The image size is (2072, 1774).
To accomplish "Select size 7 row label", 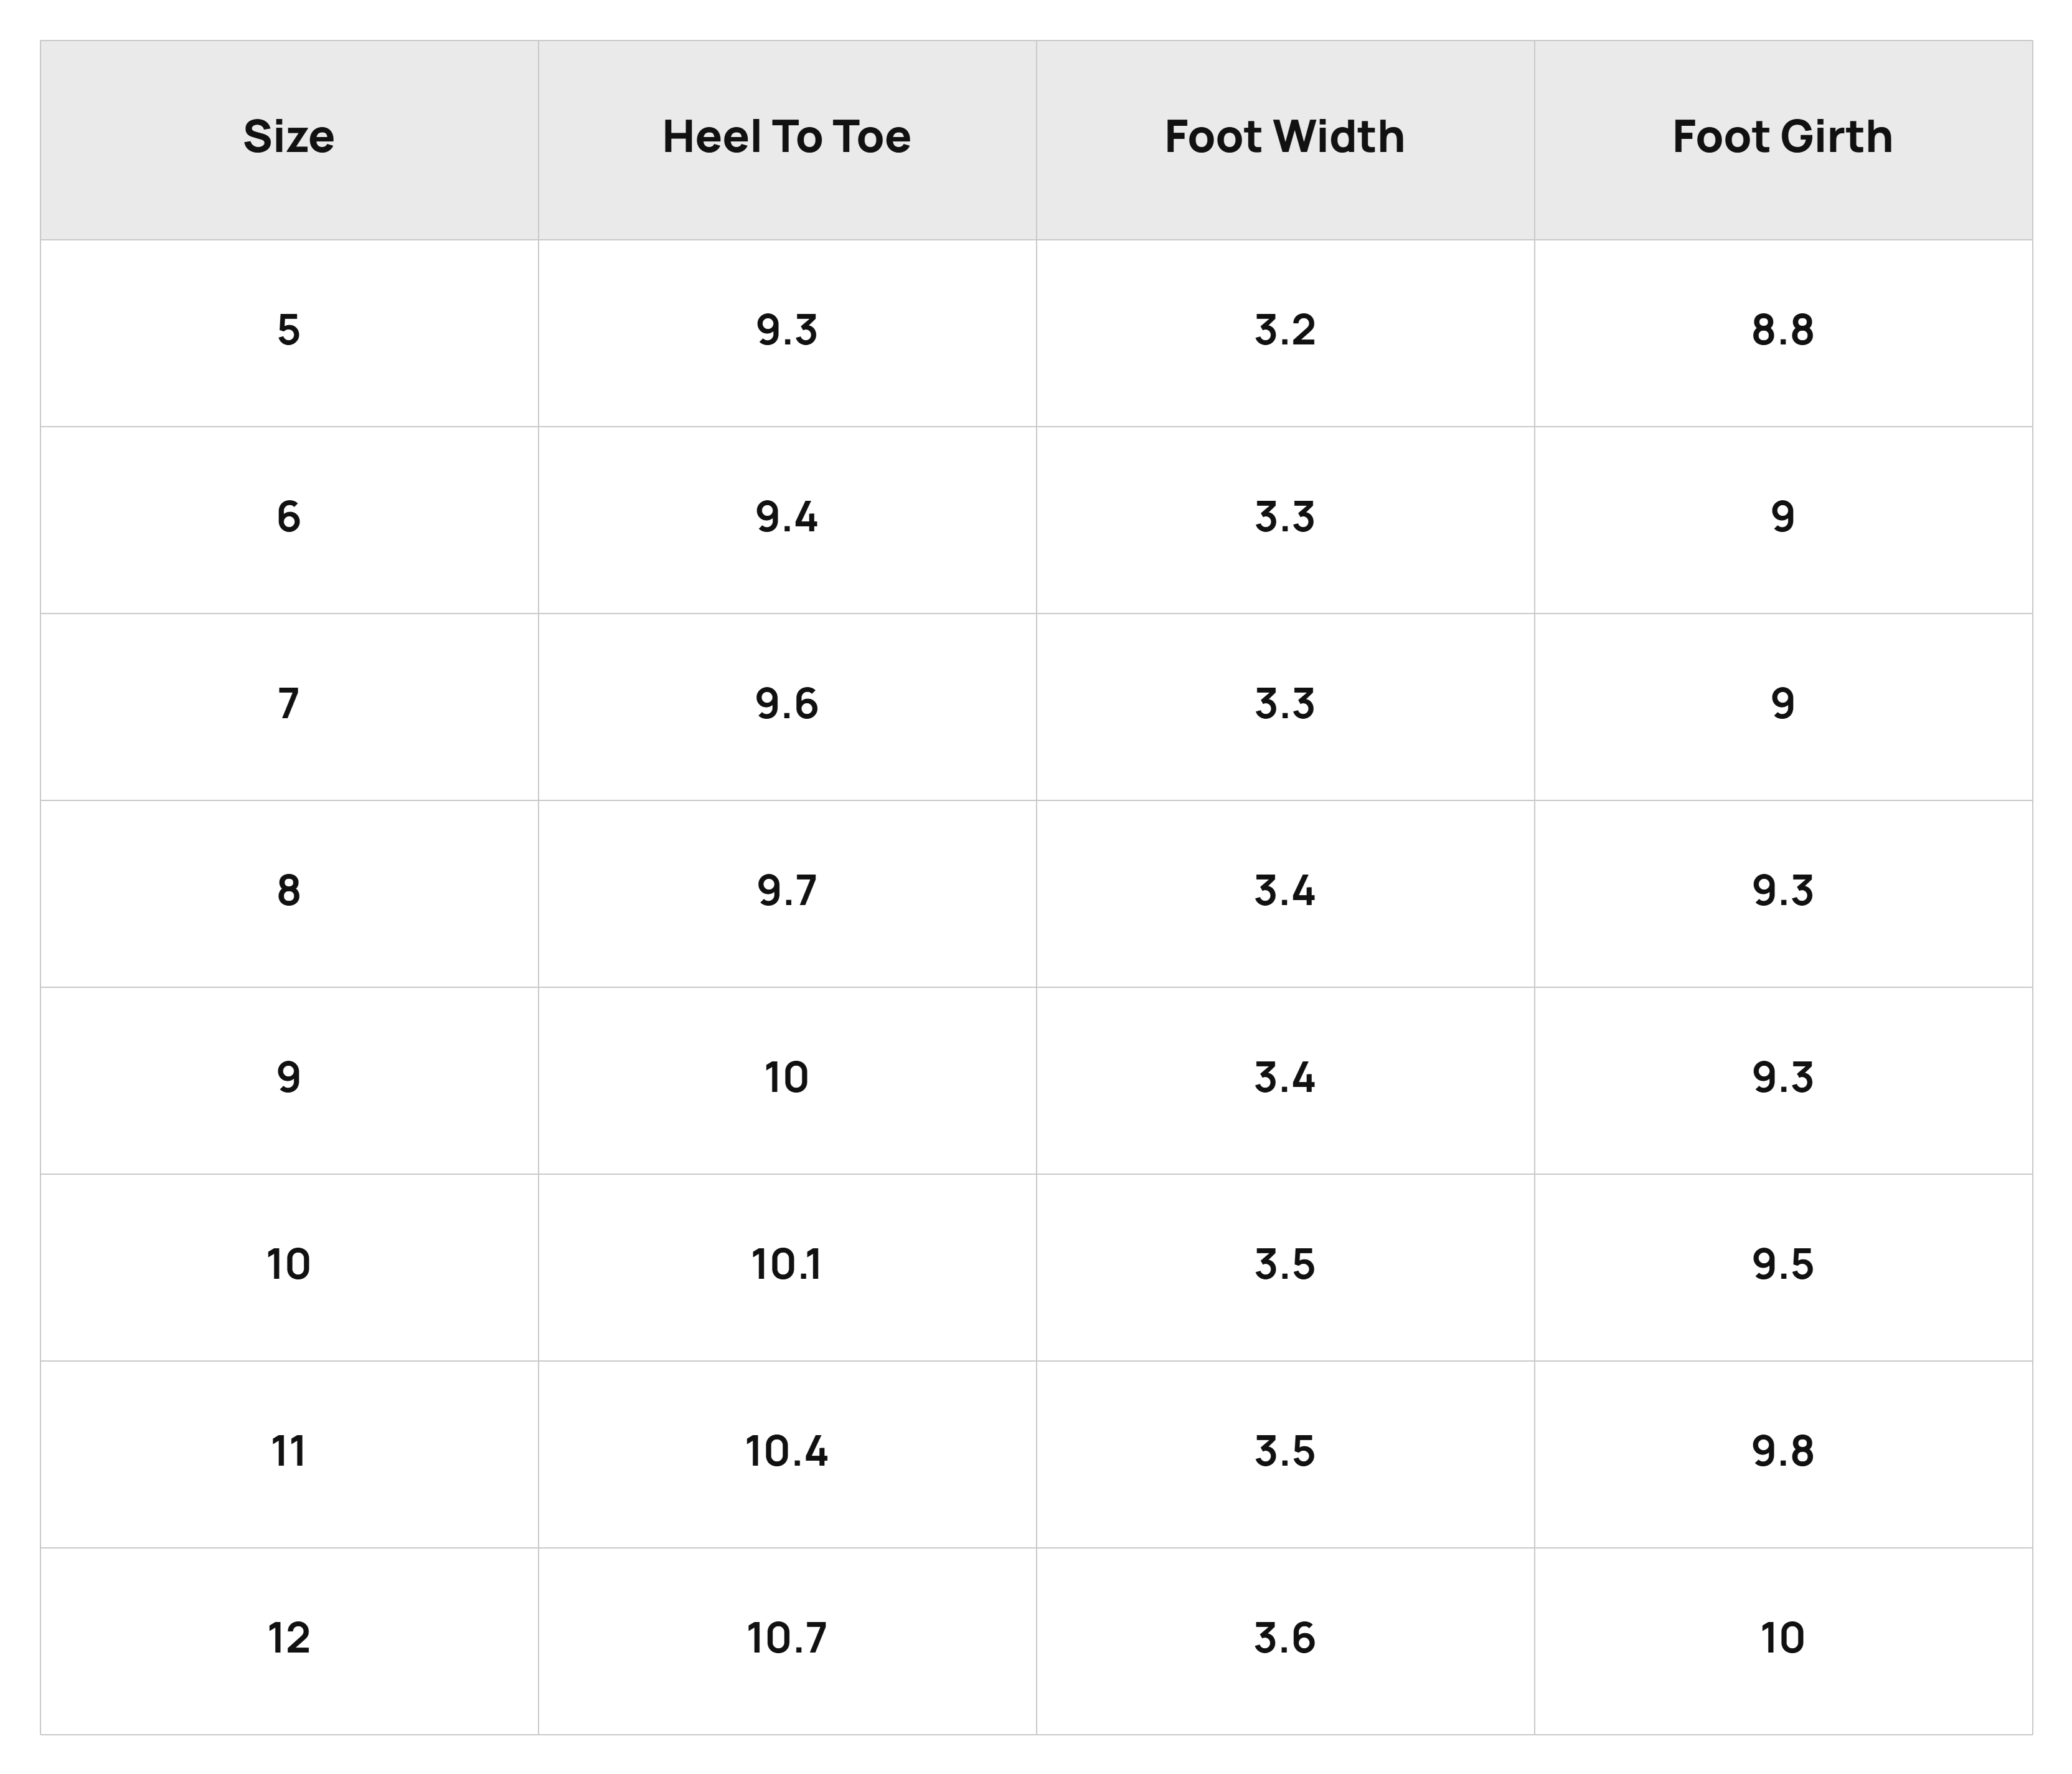I will [x=288, y=704].
